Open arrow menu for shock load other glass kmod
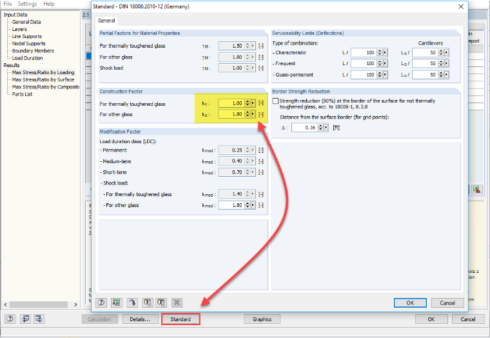Viewport: 490px width, 338px height. pyautogui.click(x=253, y=205)
